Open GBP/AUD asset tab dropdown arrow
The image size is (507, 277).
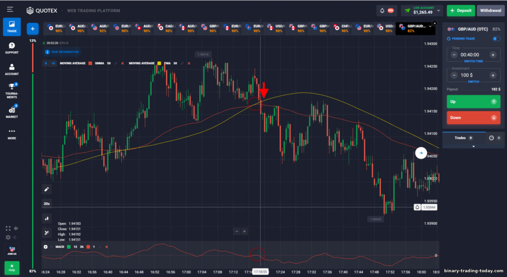[x=430, y=26]
